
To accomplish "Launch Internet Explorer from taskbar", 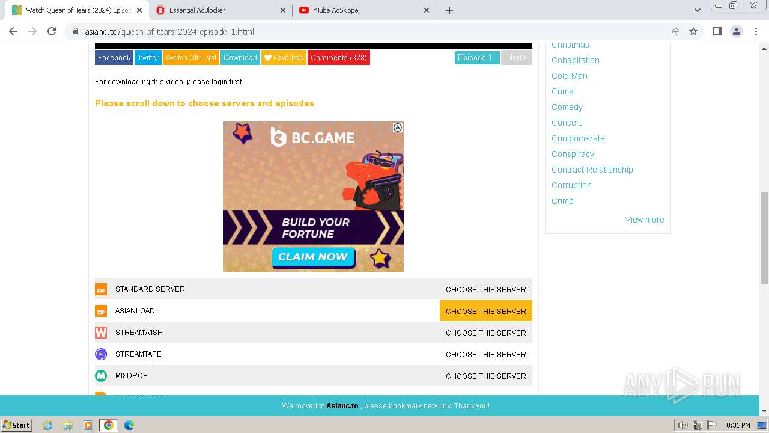I will pos(48,425).
